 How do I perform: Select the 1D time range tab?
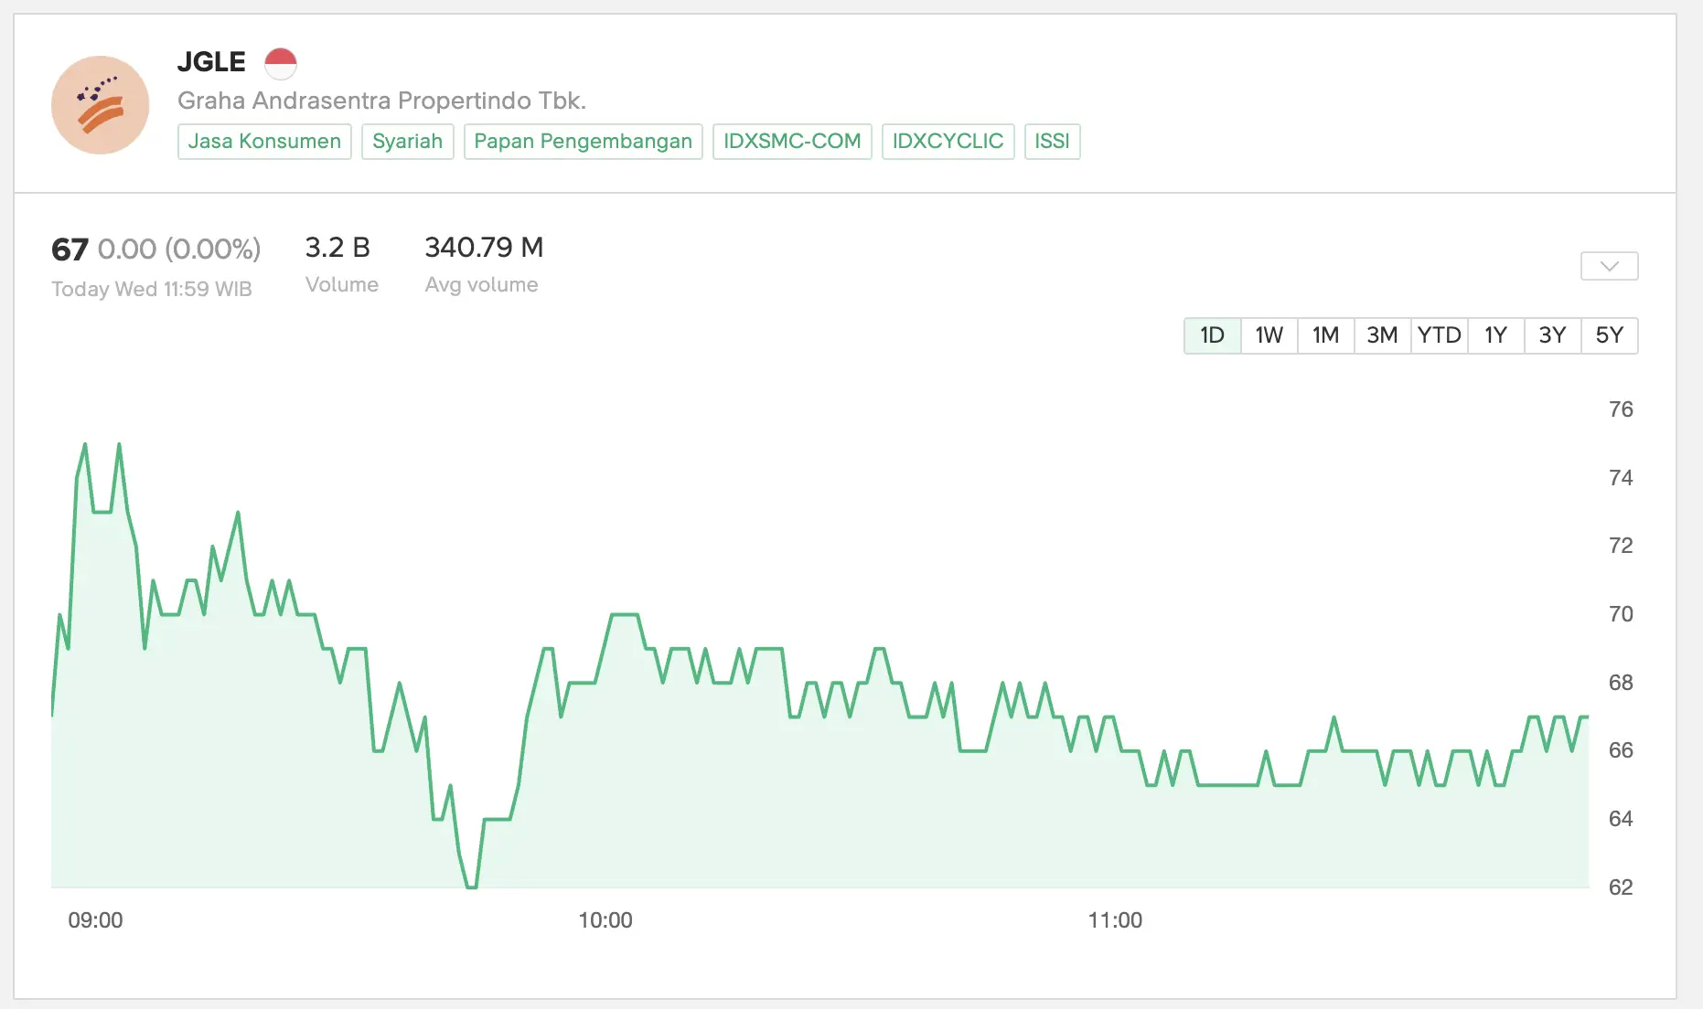(x=1212, y=335)
